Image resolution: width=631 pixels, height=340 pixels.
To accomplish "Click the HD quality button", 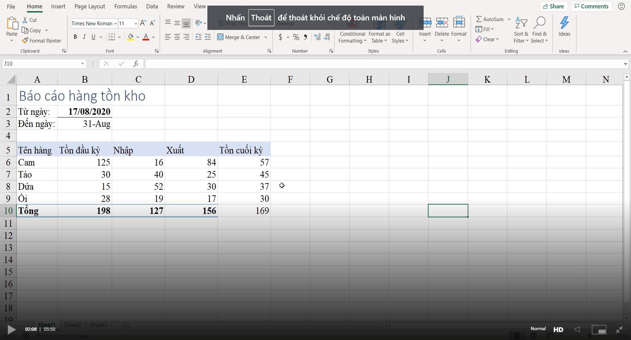I will (558, 329).
